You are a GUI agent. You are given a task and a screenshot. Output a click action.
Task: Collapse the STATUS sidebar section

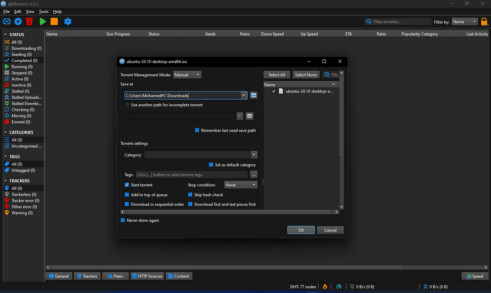tap(5, 34)
